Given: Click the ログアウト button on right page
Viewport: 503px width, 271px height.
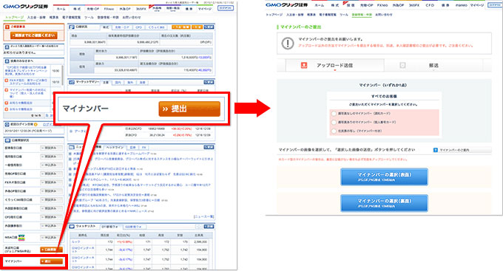Looking at the screenshot, I should [x=495, y=5].
